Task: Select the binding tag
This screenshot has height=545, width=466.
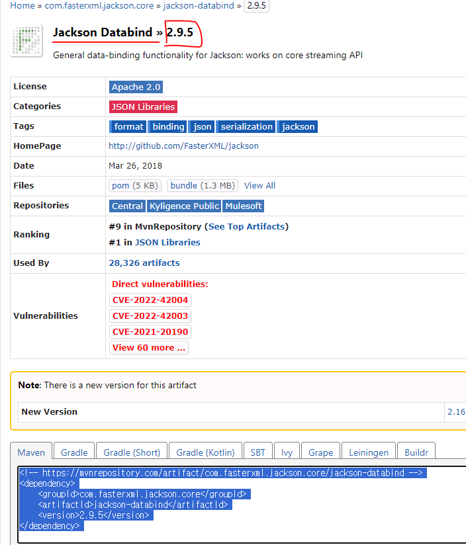Action: pyautogui.click(x=168, y=126)
